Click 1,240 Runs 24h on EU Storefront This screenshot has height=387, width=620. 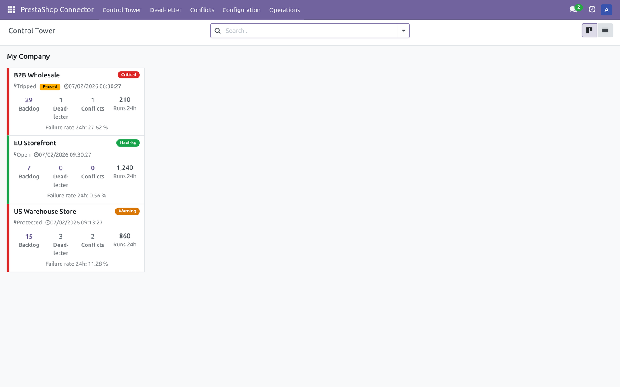125,172
